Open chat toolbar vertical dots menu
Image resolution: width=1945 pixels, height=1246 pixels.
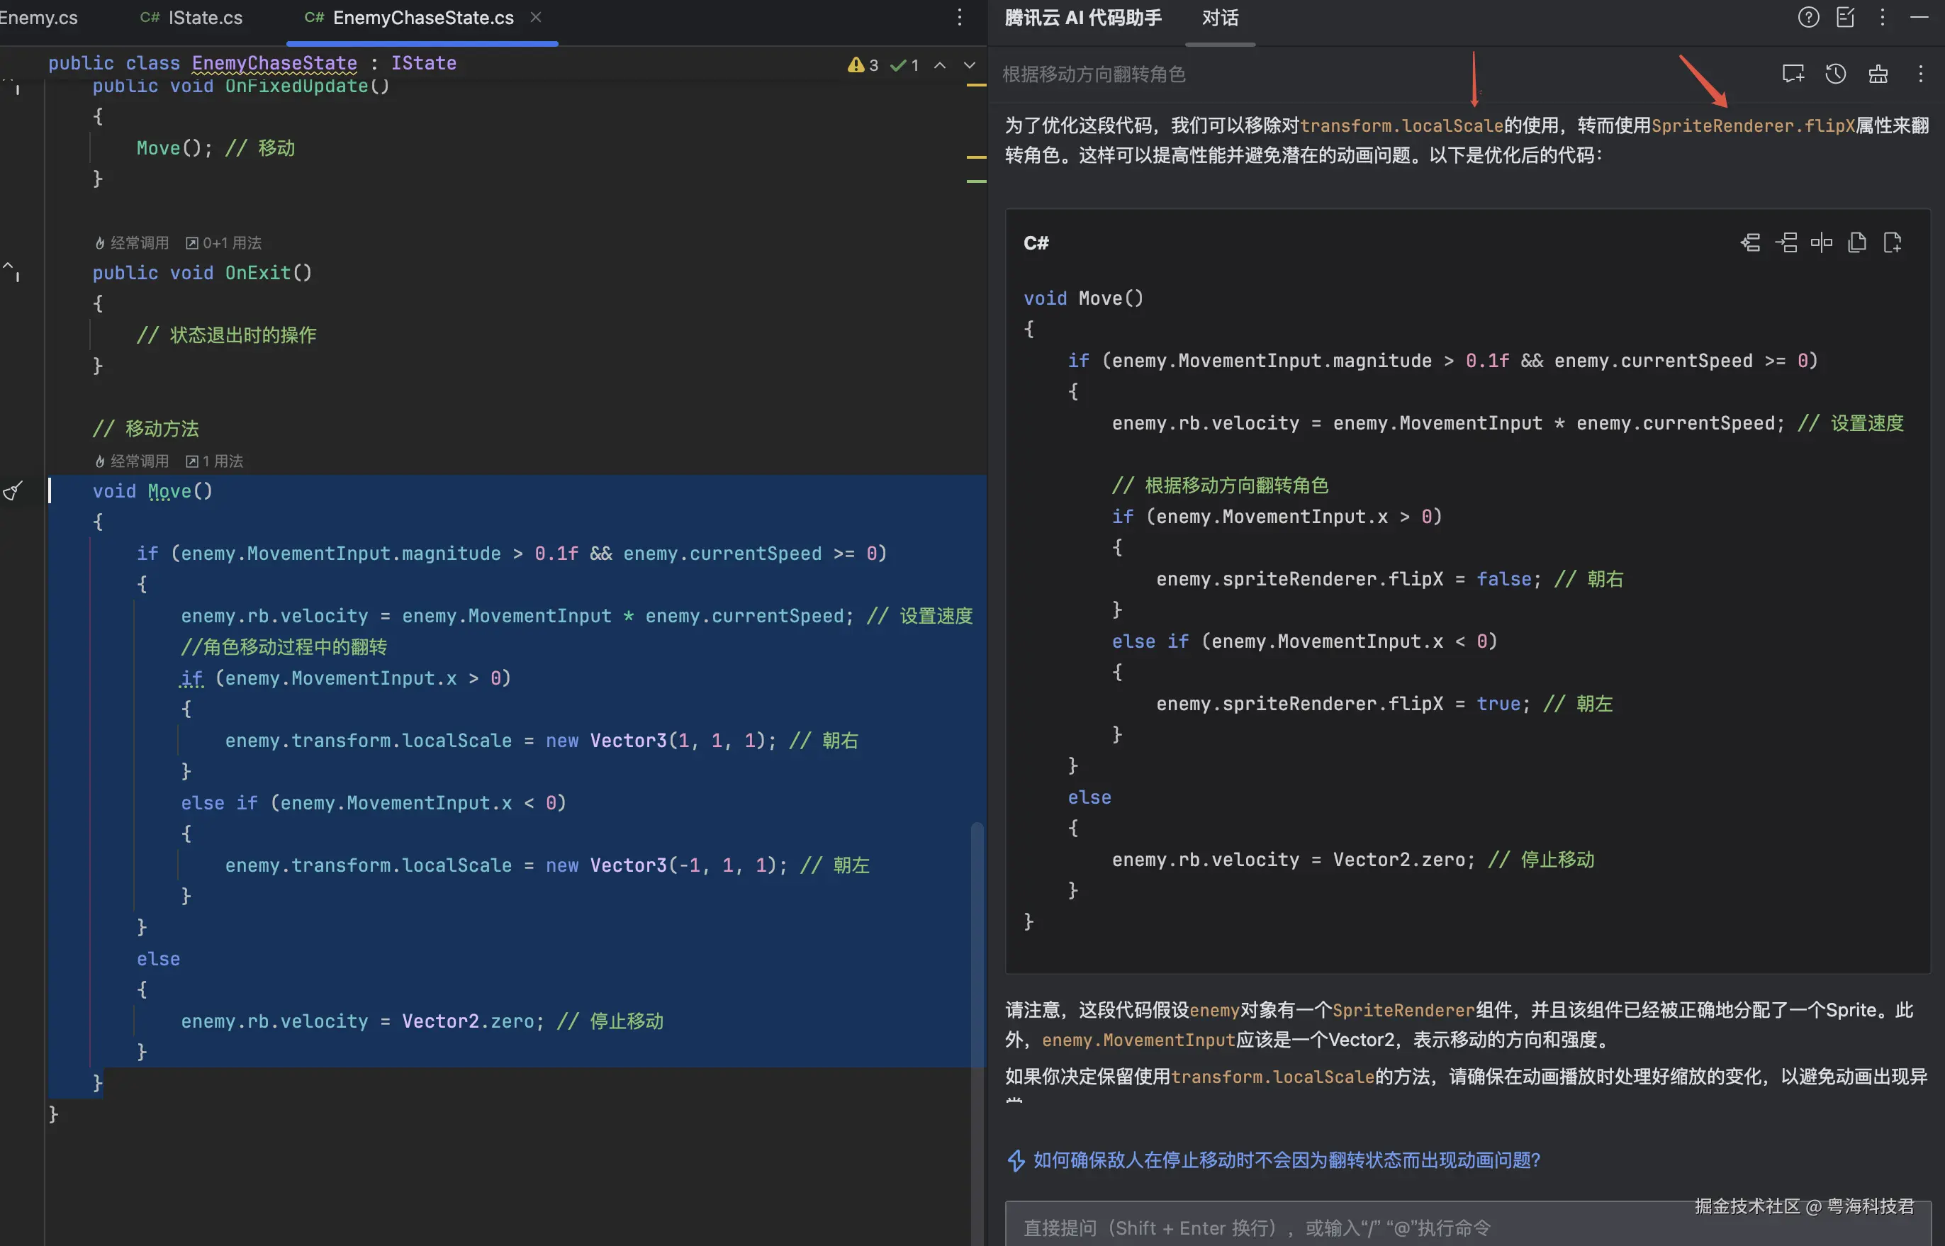tap(1921, 74)
